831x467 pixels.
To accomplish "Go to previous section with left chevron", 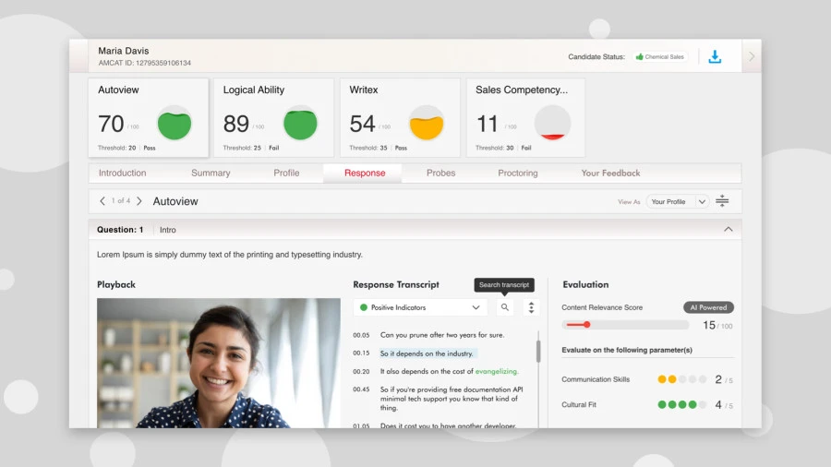I will click(x=102, y=201).
